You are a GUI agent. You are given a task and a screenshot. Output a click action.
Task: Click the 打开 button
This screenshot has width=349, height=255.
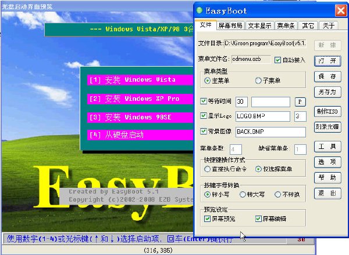point(327,61)
